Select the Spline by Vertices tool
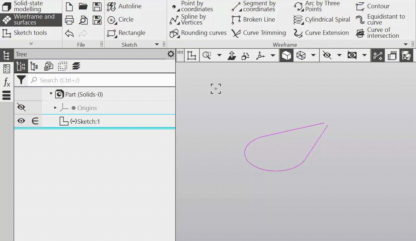416x241 pixels. point(188,20)
